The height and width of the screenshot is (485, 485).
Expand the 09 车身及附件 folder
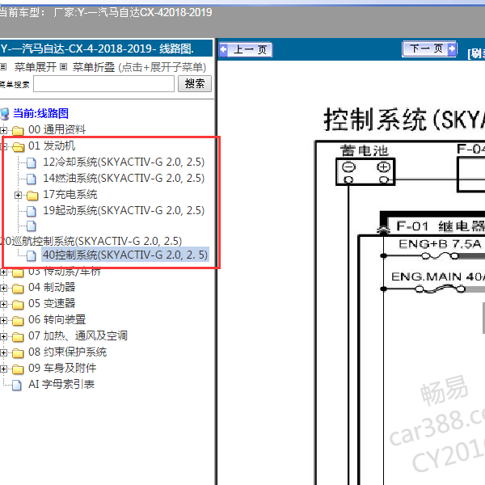click(4, 369)
